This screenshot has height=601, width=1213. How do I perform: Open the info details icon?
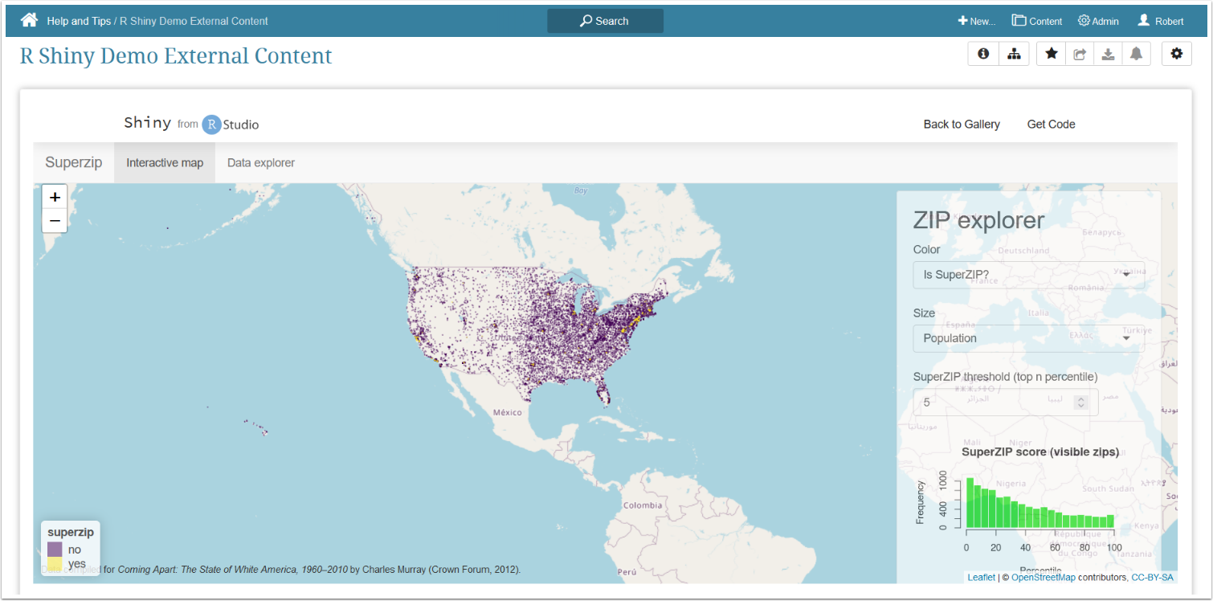pos(983,54)
